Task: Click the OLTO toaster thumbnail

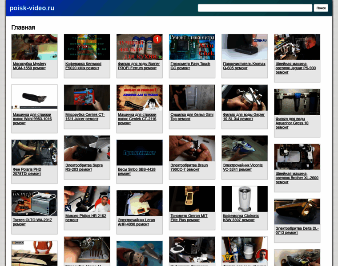Action: [x=35, y=203]
